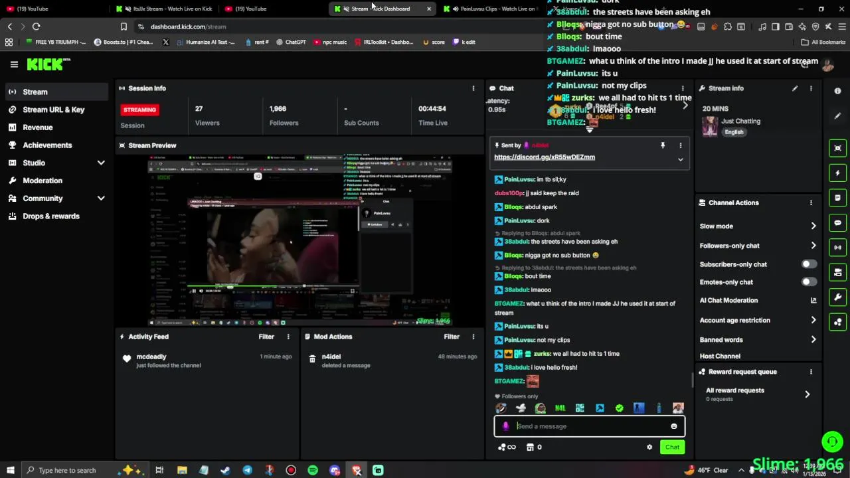Open All reward requests arrow
The image size is (850, 478).
pyautogui.click(x=807, y=394)
